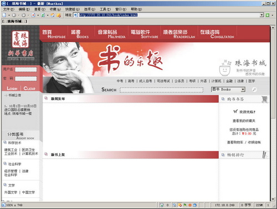Viewport: 277px width, 209px height.
Task: Open the Multimedia navigation link
Action: tap(111, 34)
